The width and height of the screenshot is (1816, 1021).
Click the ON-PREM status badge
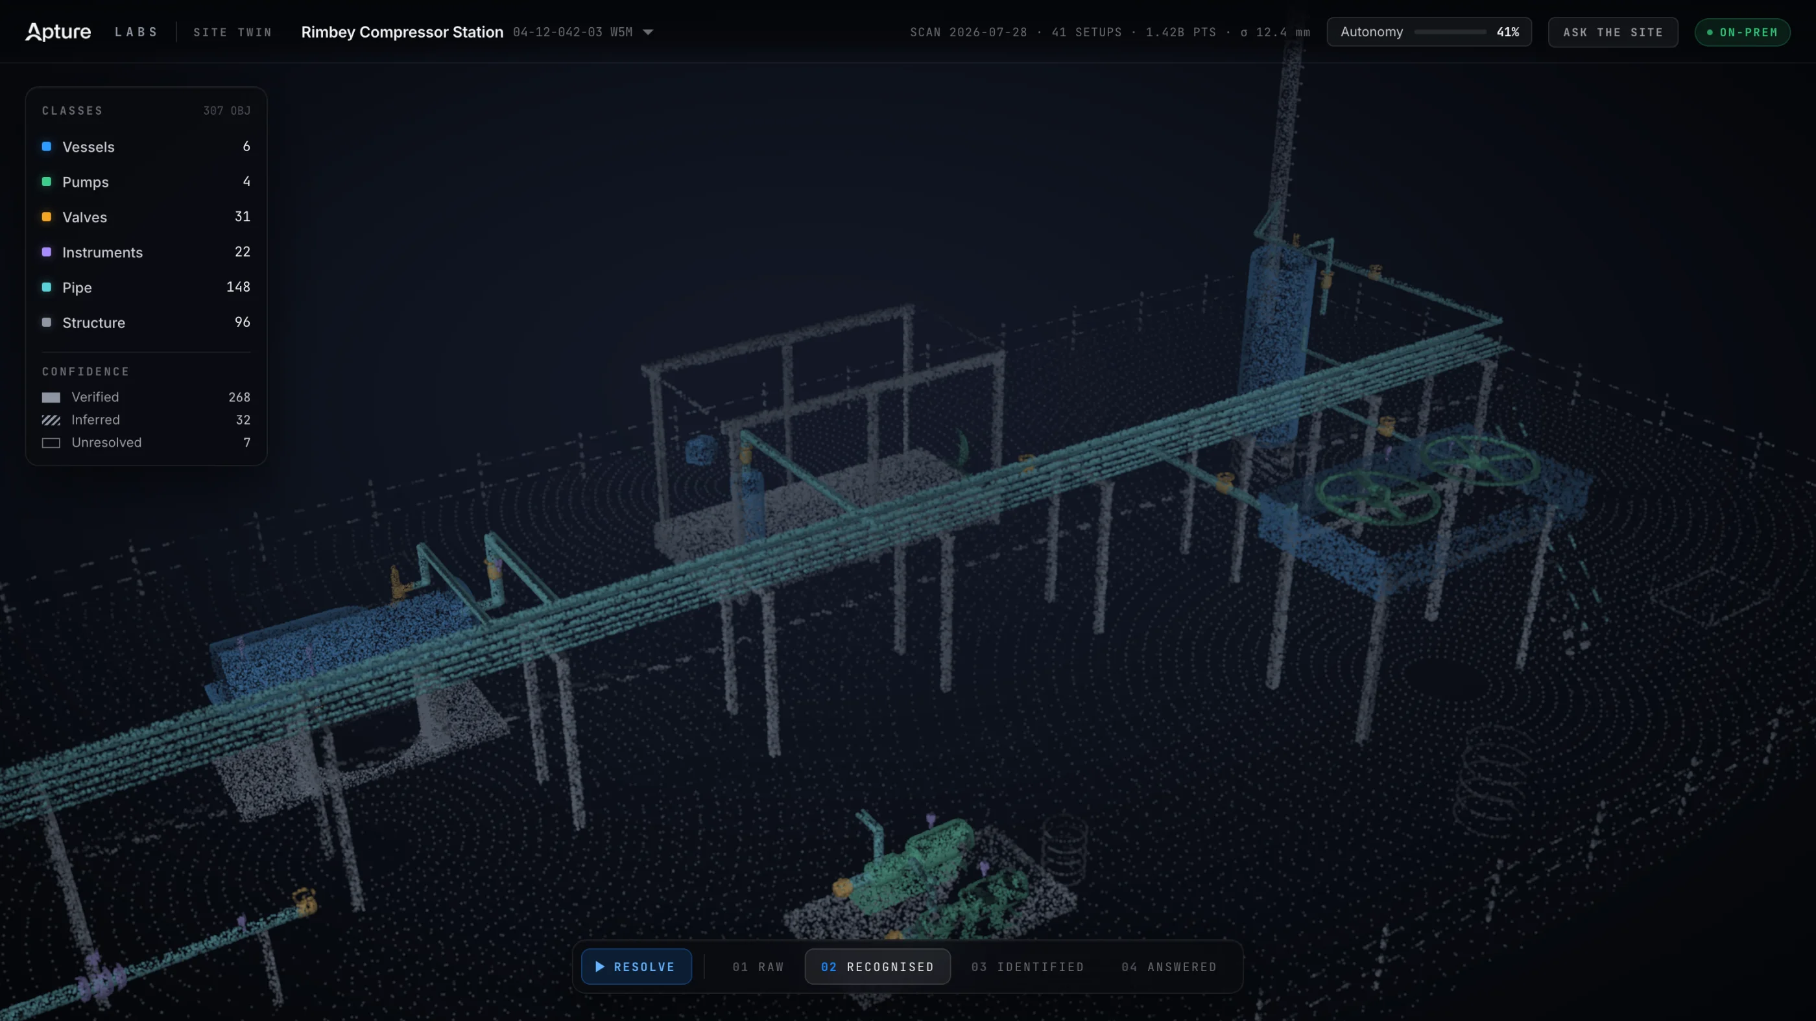pos(1742,32)
